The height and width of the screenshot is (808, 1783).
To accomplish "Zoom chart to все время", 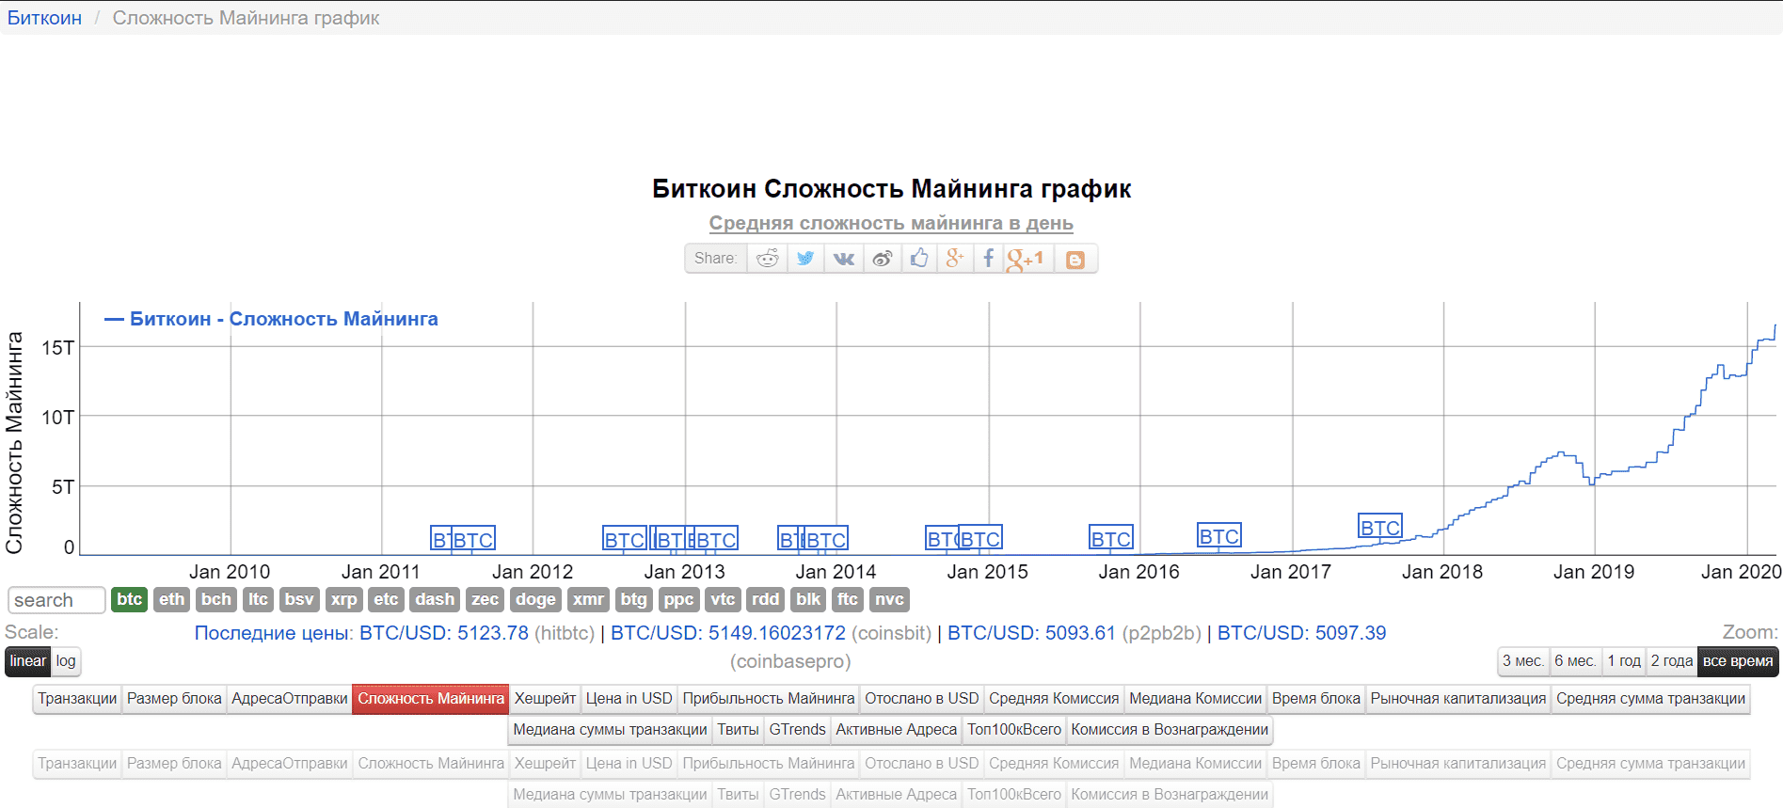I will click(1738, 661).
